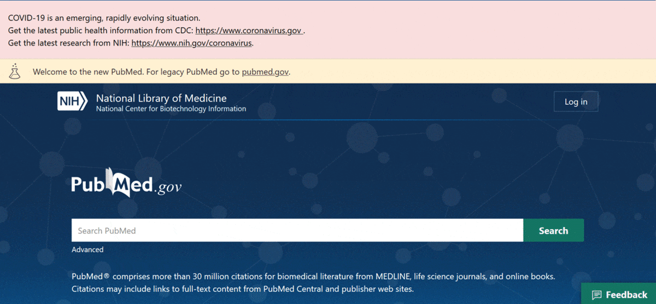Focus the Search PubMed input field

(297, 230)
